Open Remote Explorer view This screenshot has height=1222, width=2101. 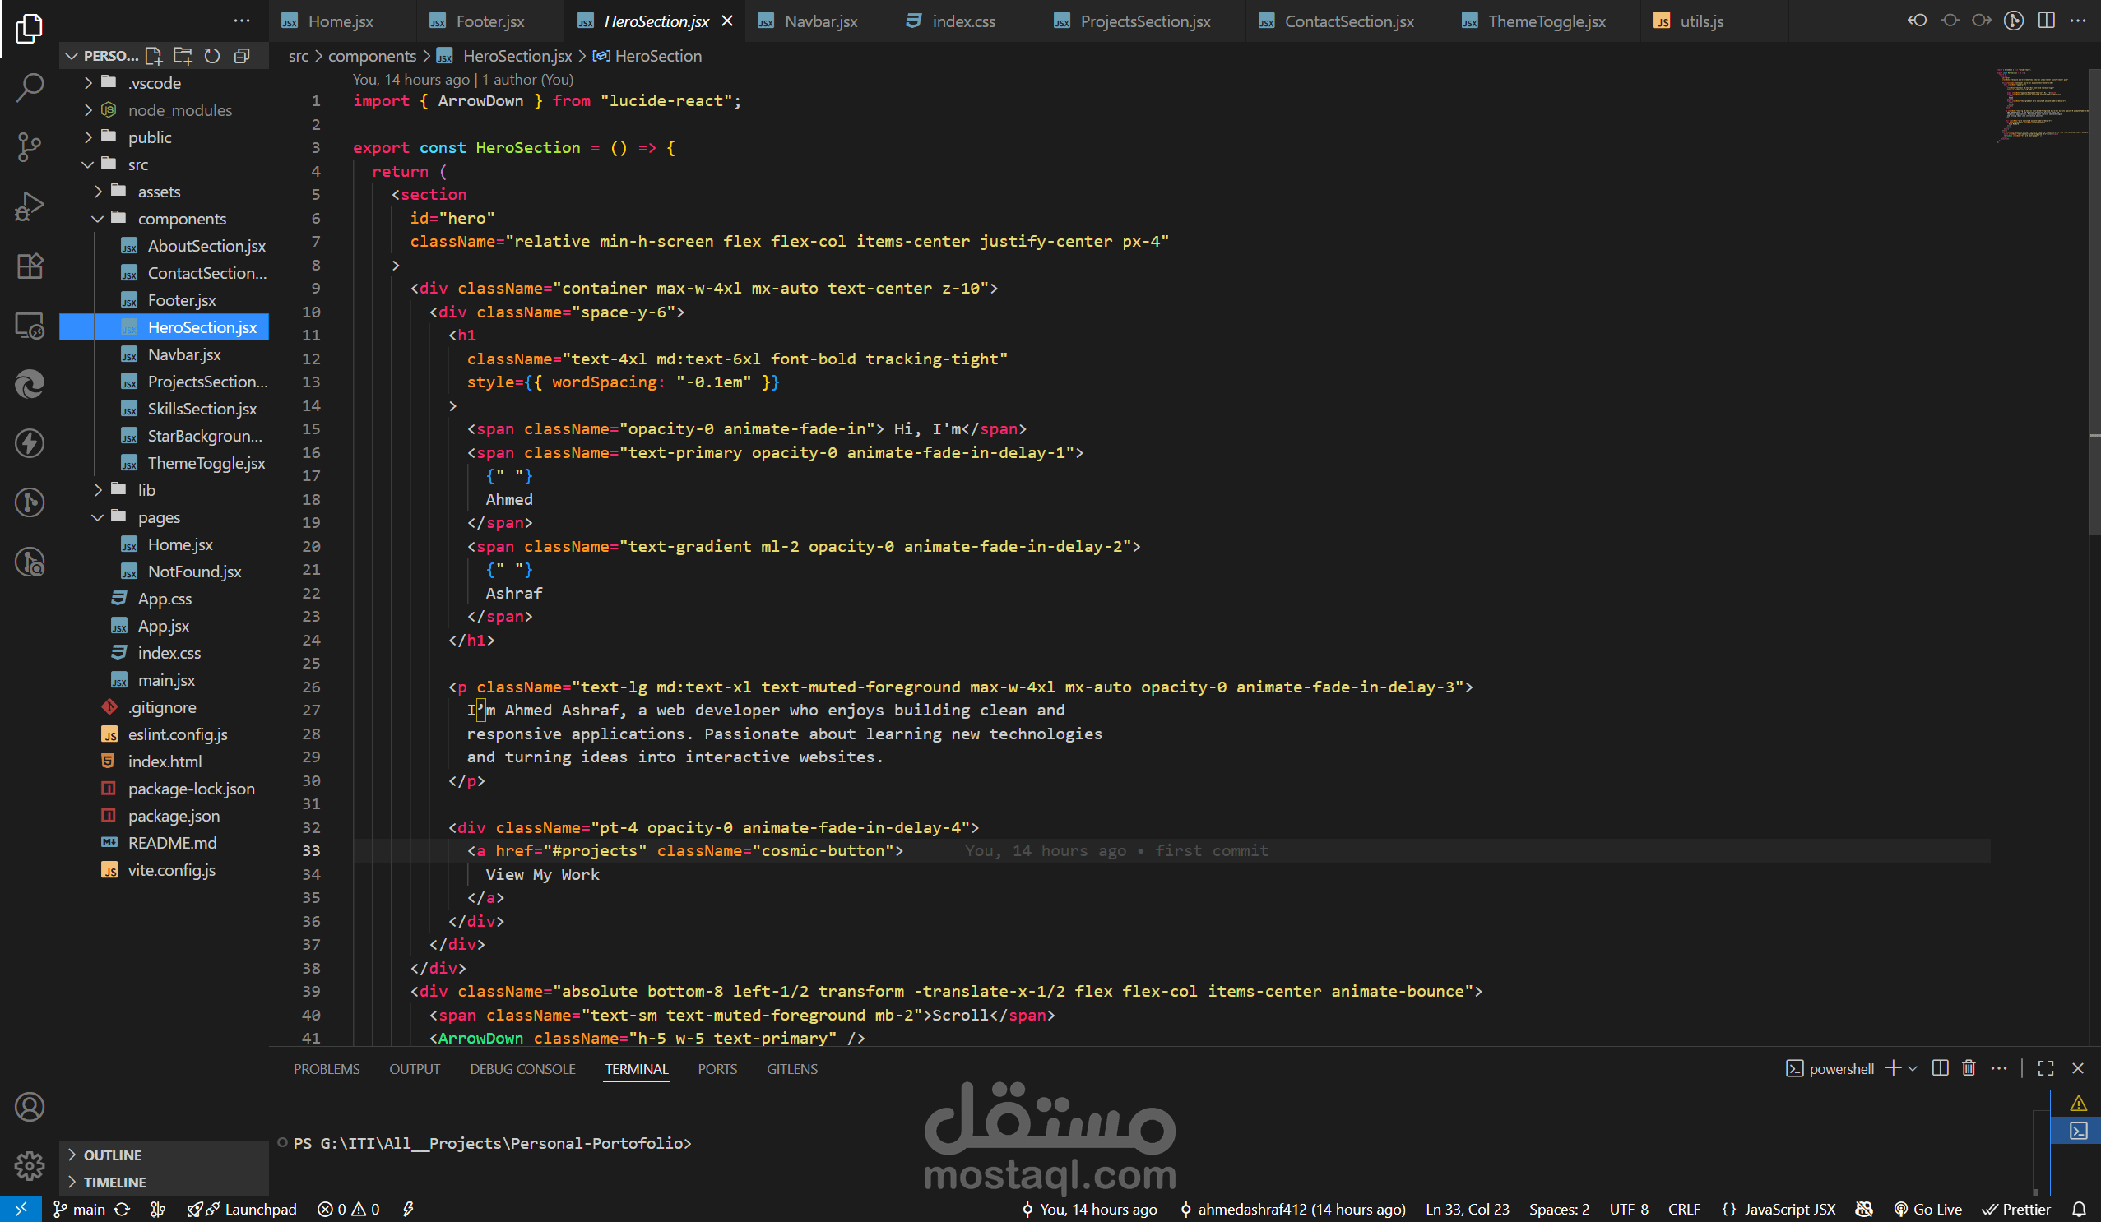[29, 325]
